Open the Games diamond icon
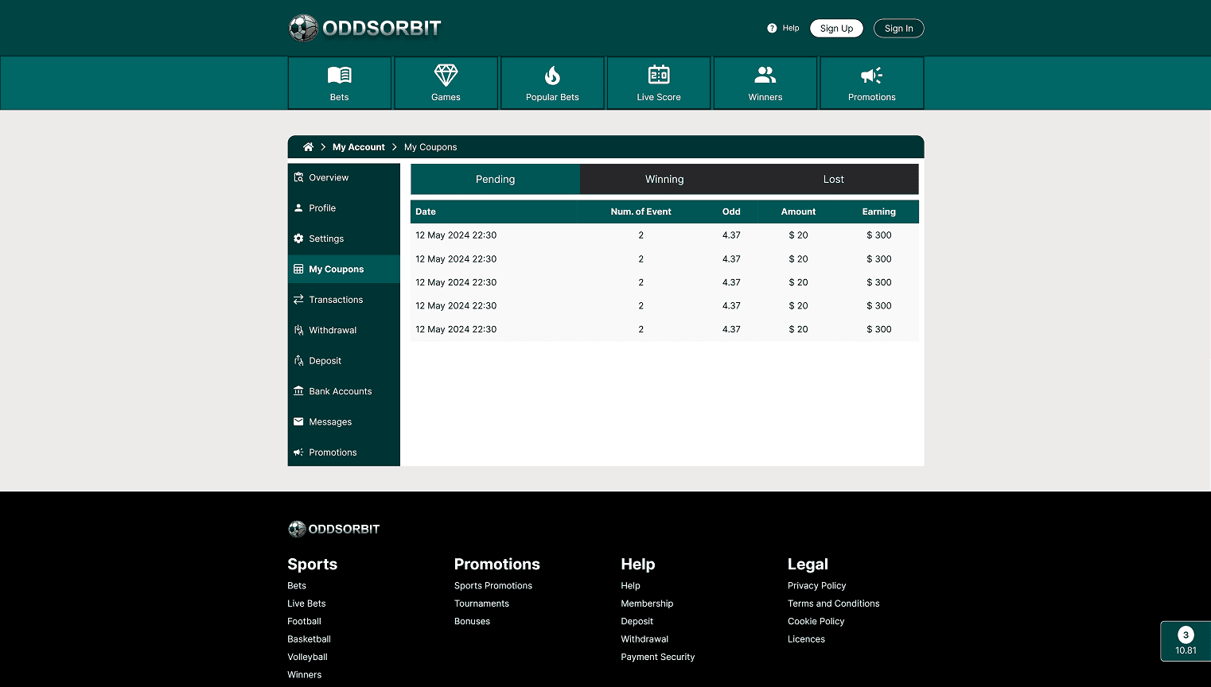Image resolution: width=1211 pixels, height=687 pixels. coord(446,76)
